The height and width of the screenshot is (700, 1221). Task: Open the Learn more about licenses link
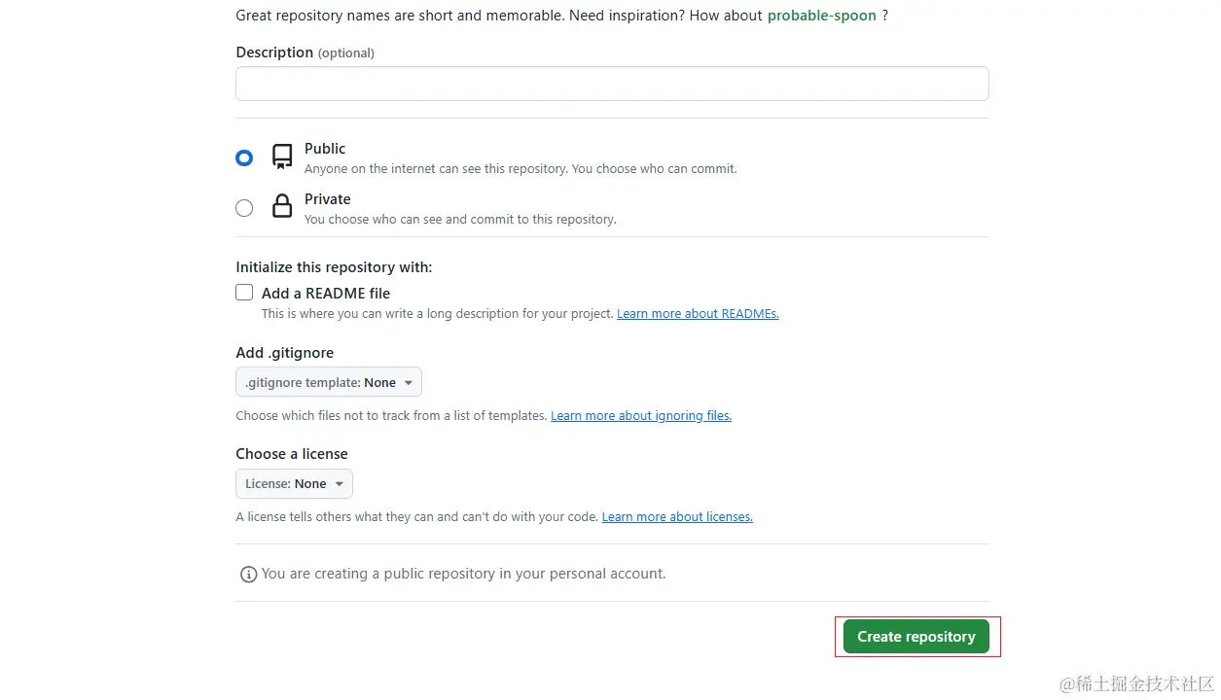pos(677,517)
